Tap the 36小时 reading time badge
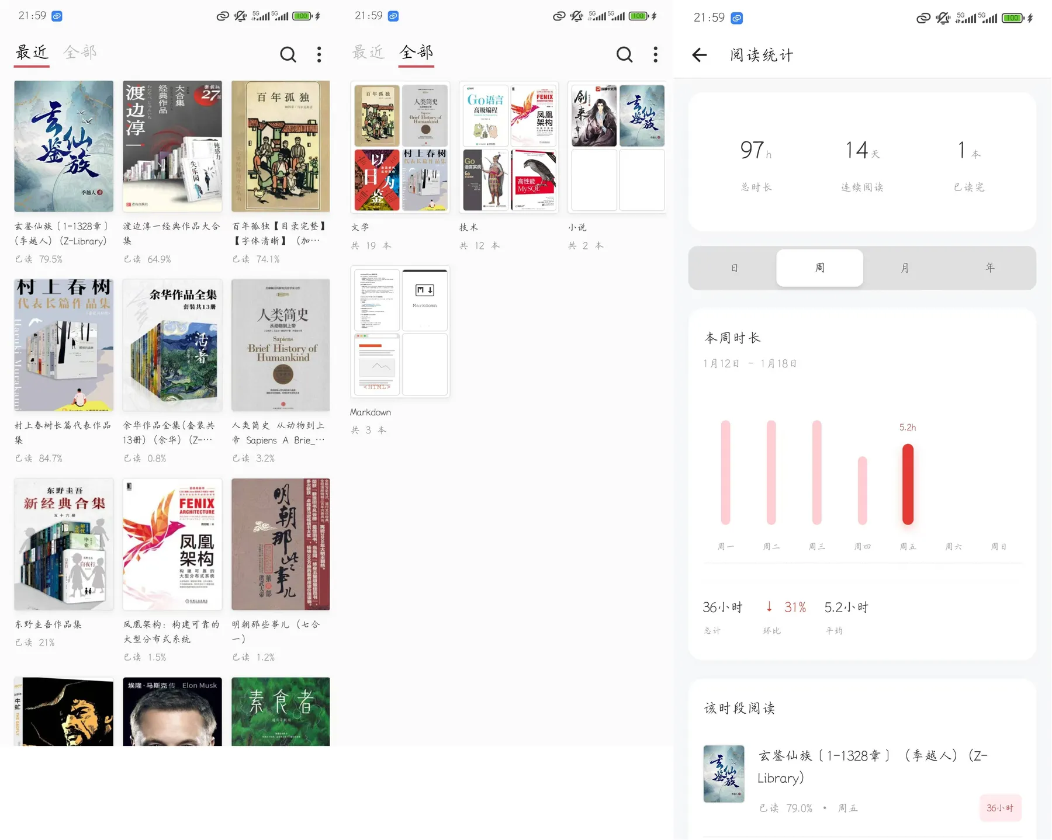The height and width of the screenshot is (840, 1052). pos(1000,808)
